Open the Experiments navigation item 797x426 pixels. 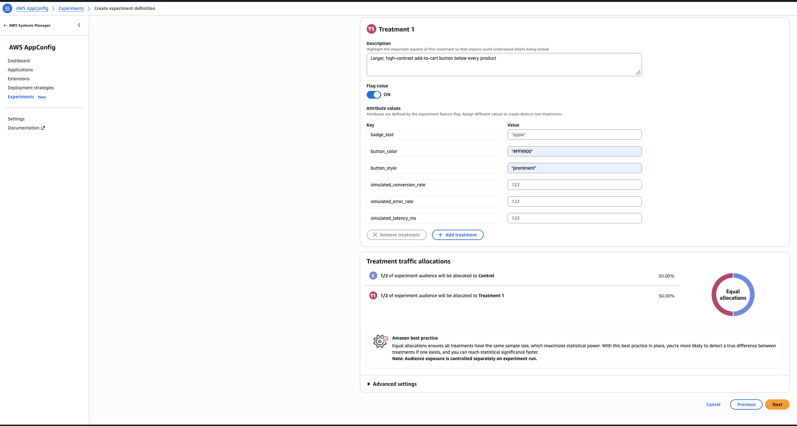click(x=21, y=97)
